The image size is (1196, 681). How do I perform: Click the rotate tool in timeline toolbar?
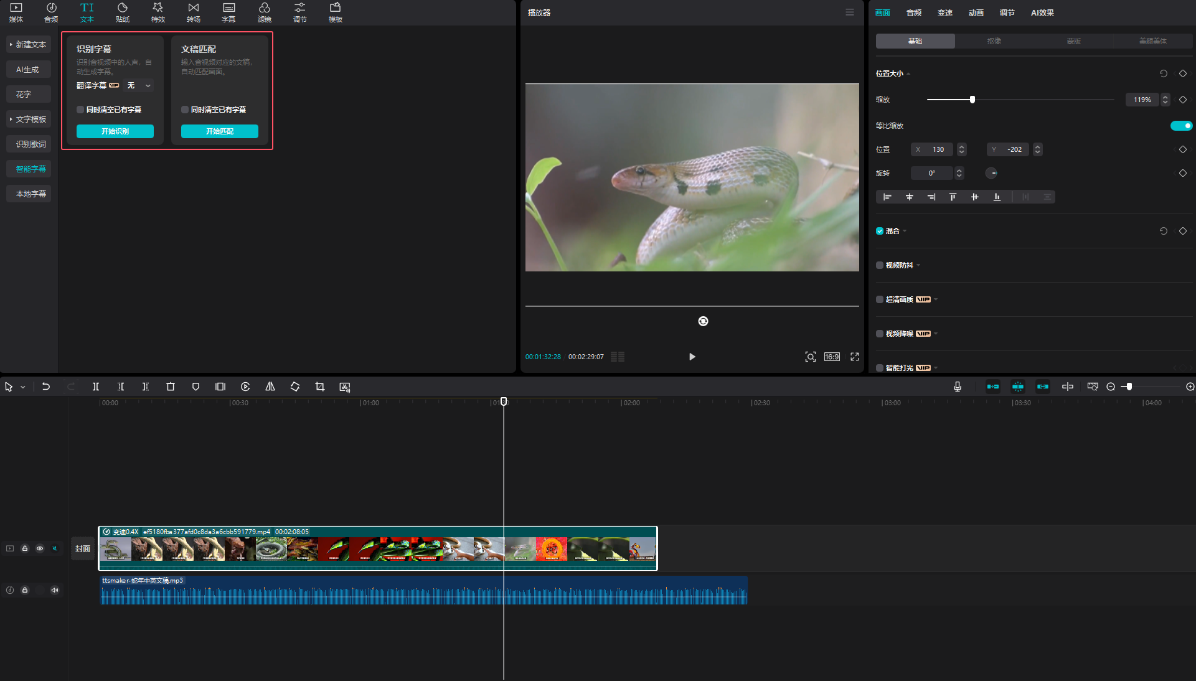(x=295, y=387)
